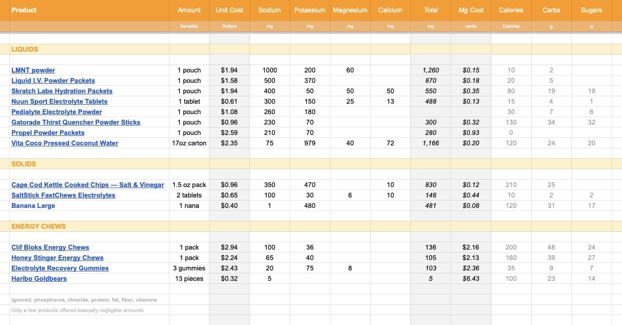Select Pedialyte sodium value 260
The image size is (622, 325).
point(270,112)
